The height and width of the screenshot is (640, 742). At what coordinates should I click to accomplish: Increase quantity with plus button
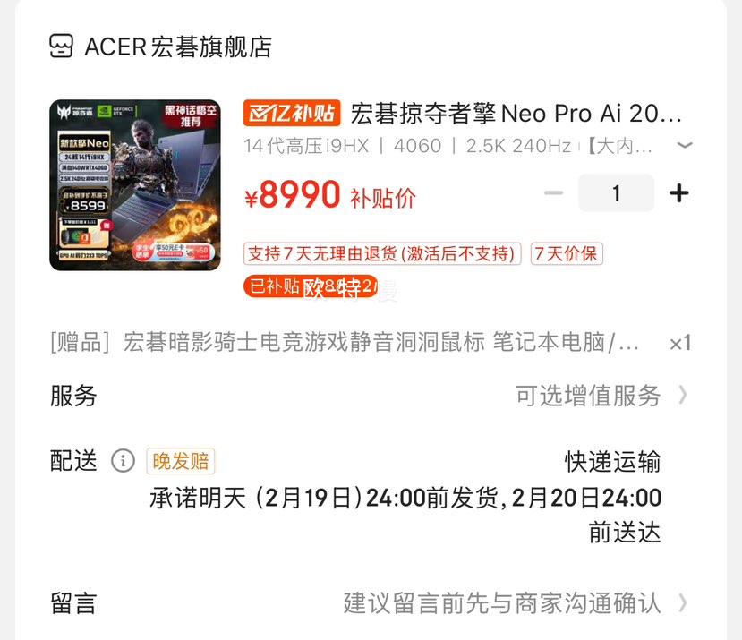(679, 193)
